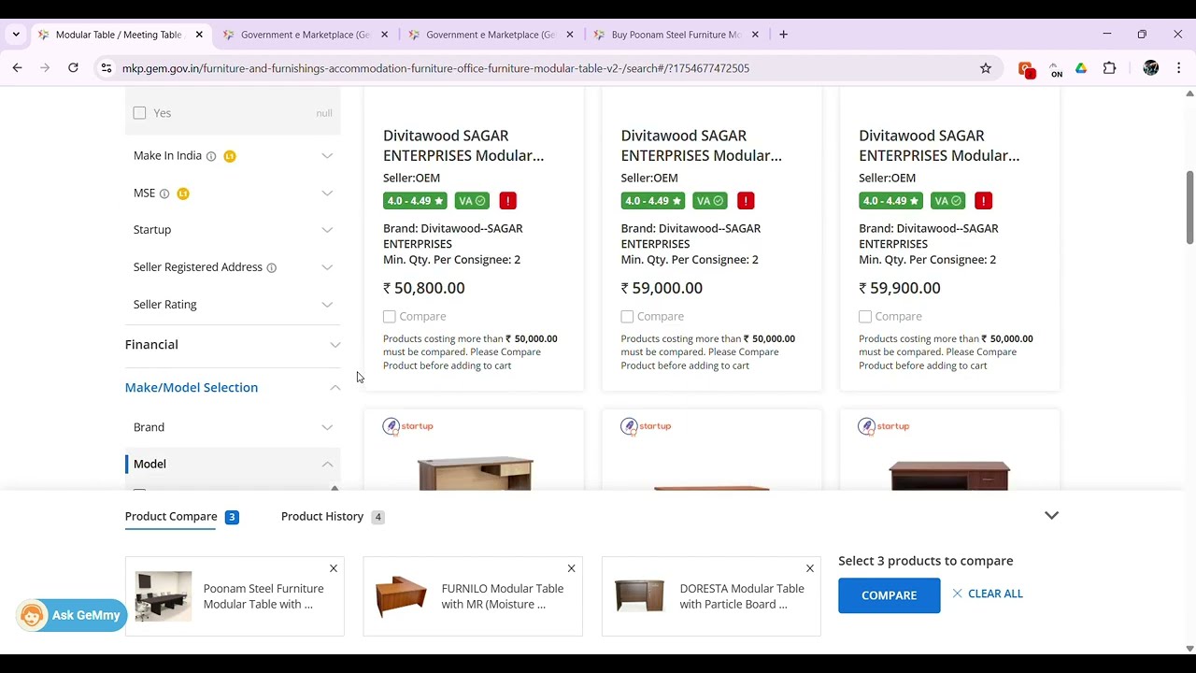
Task: Click 4.0 - 4.49 rating badge on ₹ 59,900.00 product
Action: point(890,201)
